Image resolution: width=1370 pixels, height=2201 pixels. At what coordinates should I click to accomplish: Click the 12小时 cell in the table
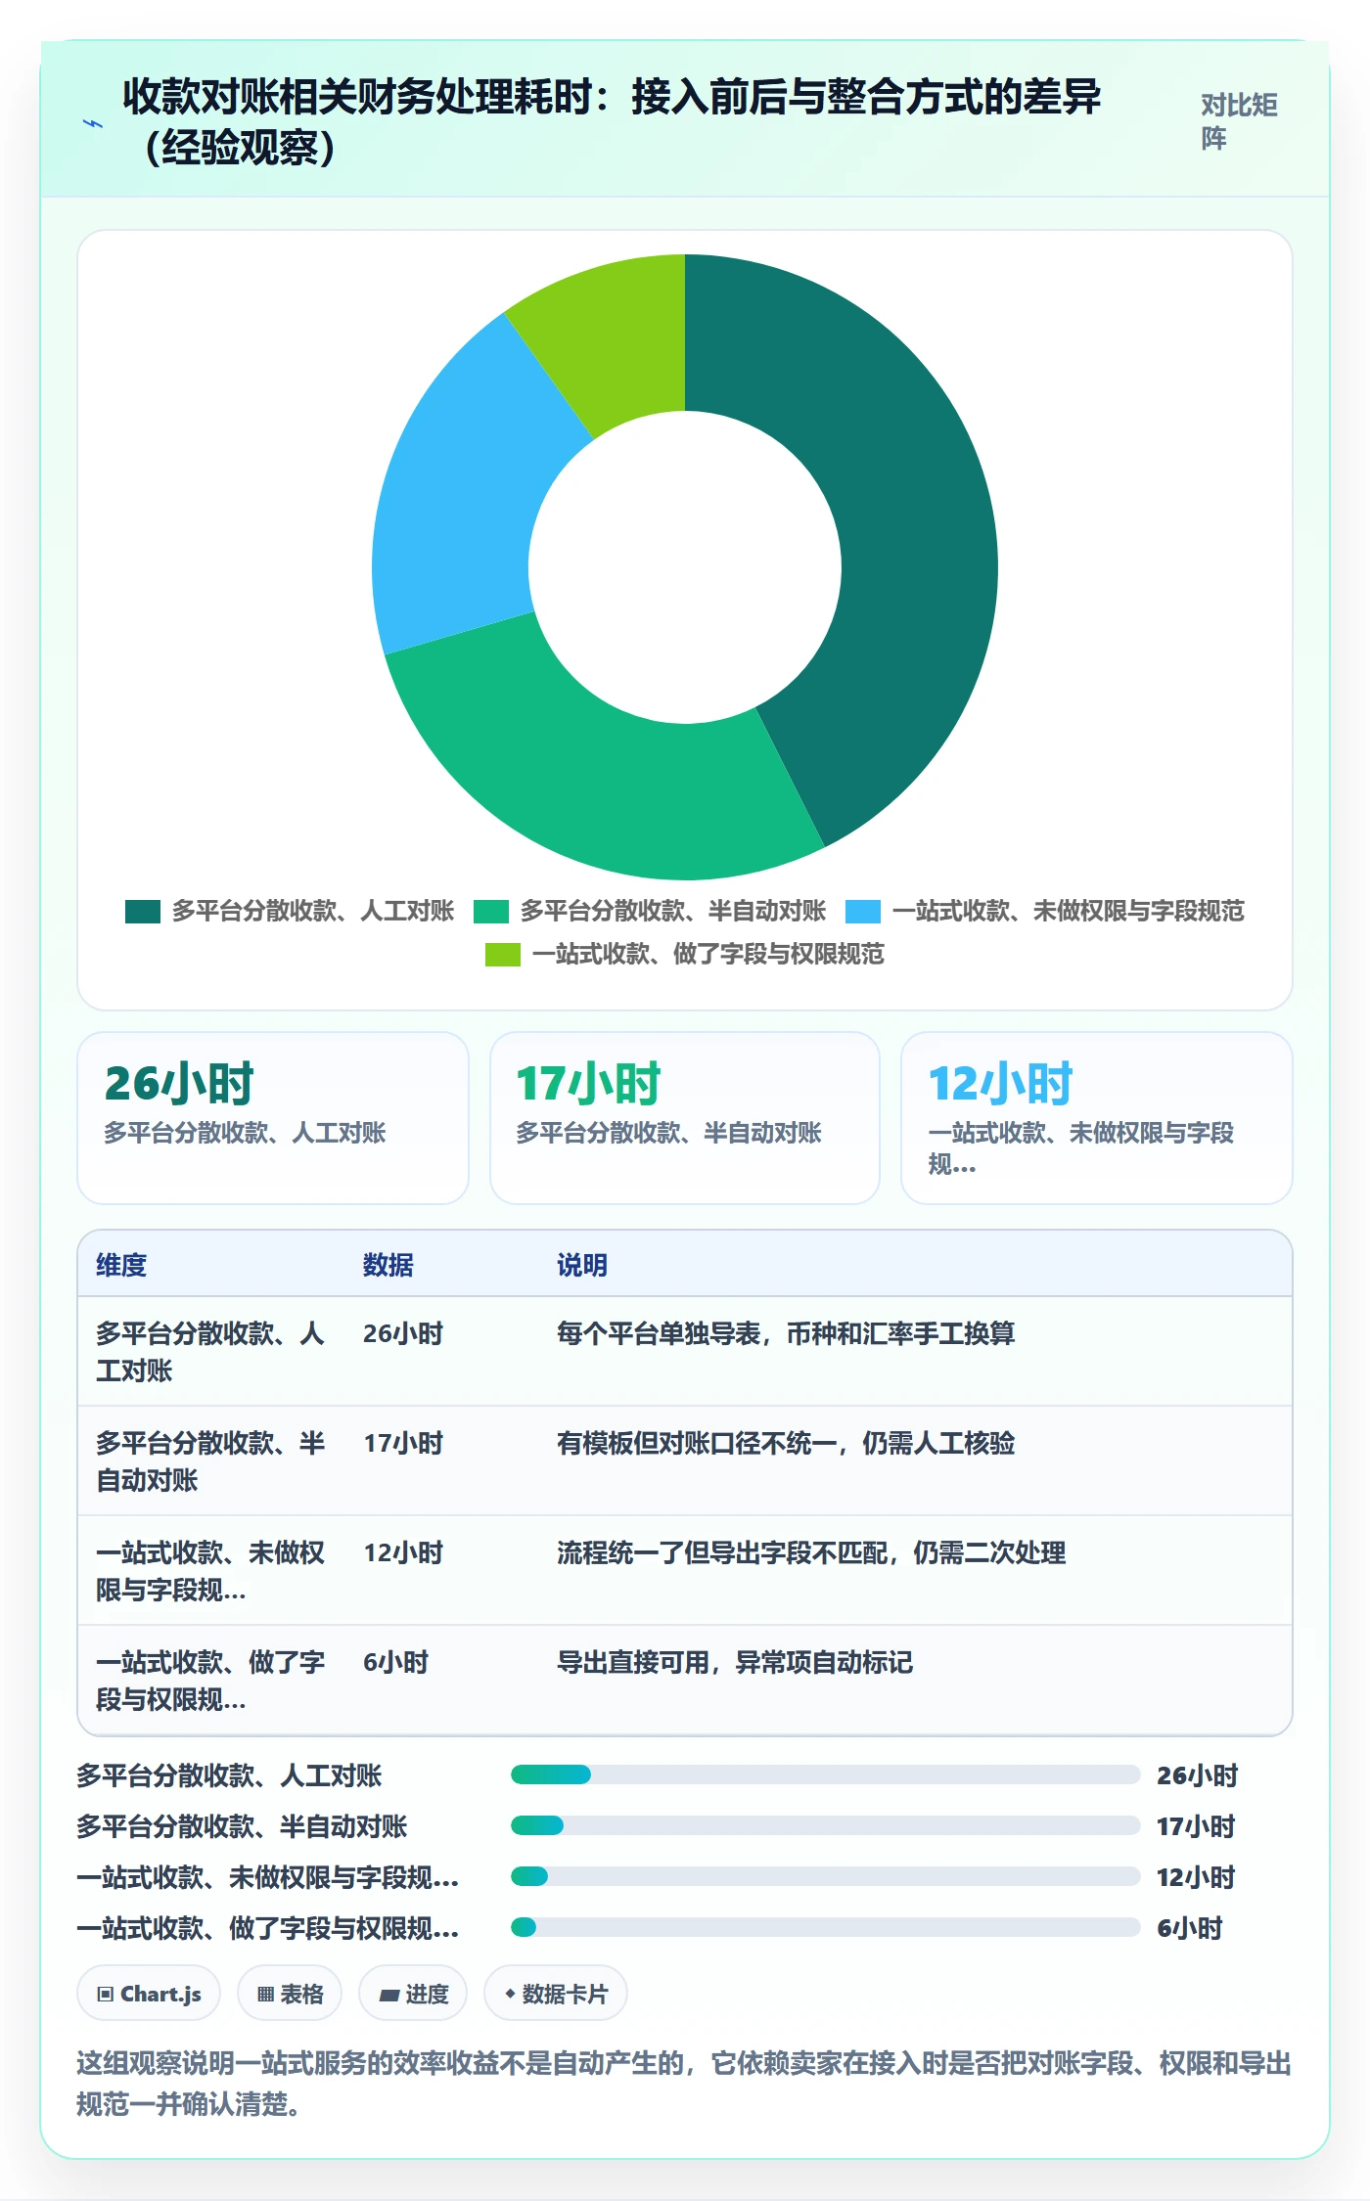[403, 1552]
